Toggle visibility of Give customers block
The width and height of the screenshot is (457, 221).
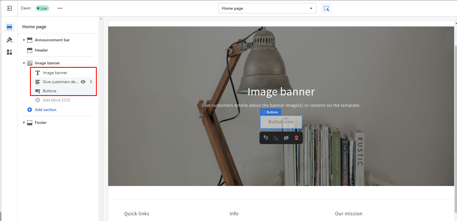(x=83, y=82)
